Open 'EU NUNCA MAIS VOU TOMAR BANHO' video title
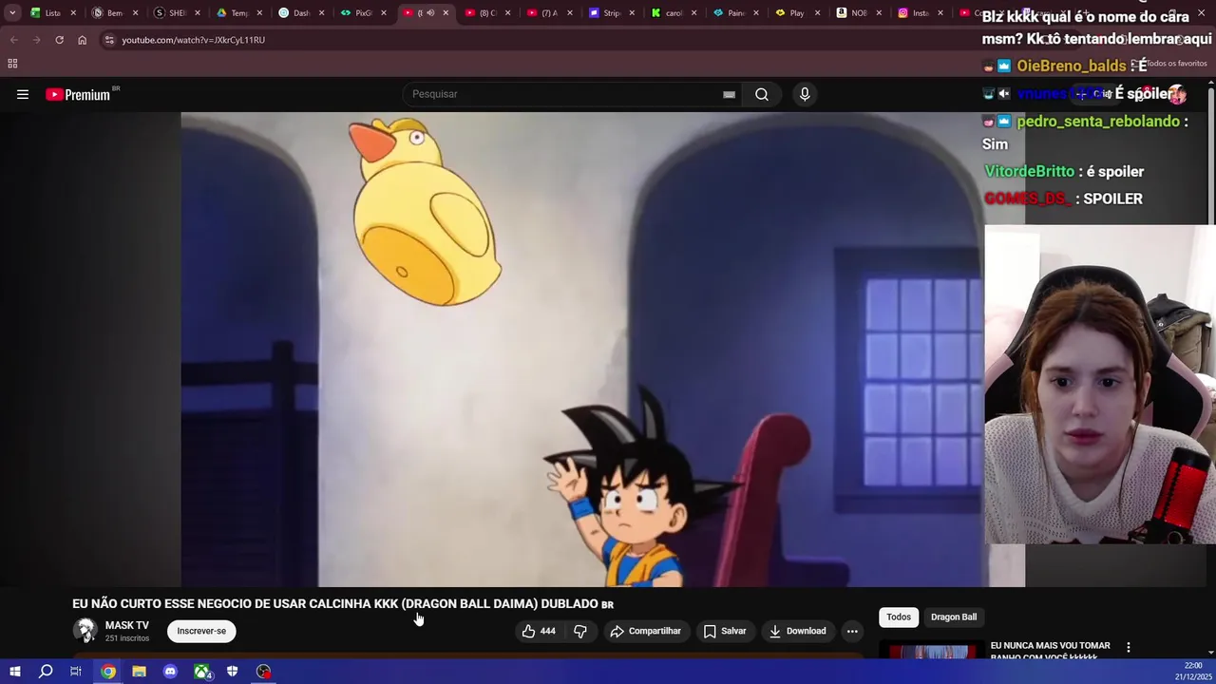This screenshot has width=1216, height=684. tap(1051, 651)
